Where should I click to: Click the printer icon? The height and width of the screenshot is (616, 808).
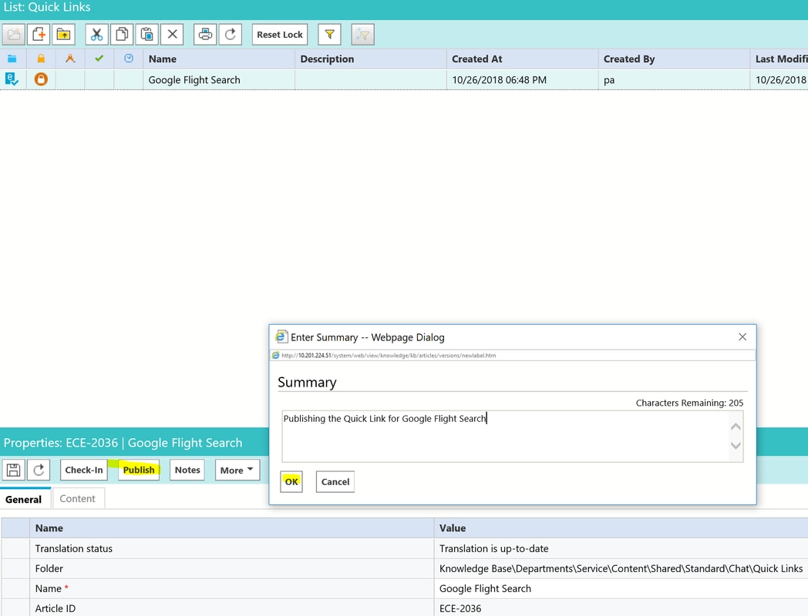tap(205, 35)
